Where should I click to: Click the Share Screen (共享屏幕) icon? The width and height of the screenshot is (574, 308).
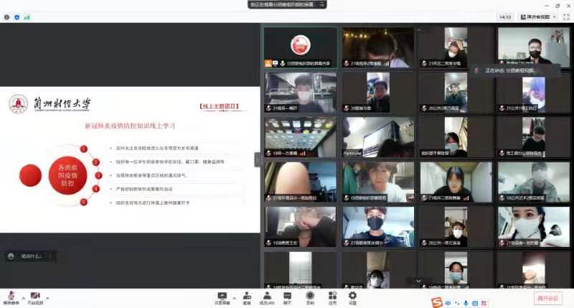(222, 296)
